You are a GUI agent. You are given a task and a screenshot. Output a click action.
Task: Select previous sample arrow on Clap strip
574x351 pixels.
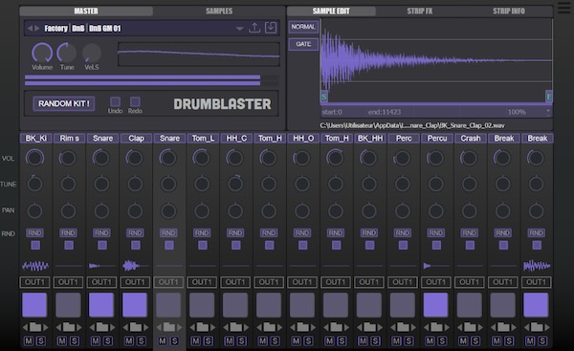point(125,327)
